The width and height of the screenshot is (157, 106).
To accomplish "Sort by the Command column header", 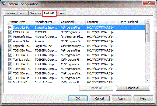I will pos(72,22).
